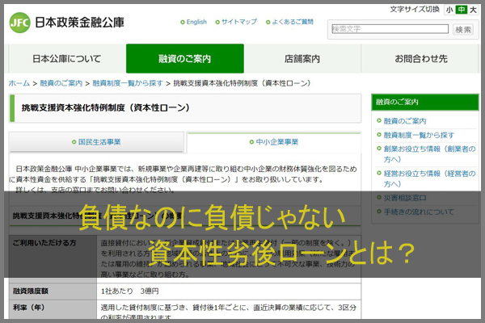Viewport: 485px width, 323px height.
Task: Go to ホーム breadcrumb link
Action: 19,83
